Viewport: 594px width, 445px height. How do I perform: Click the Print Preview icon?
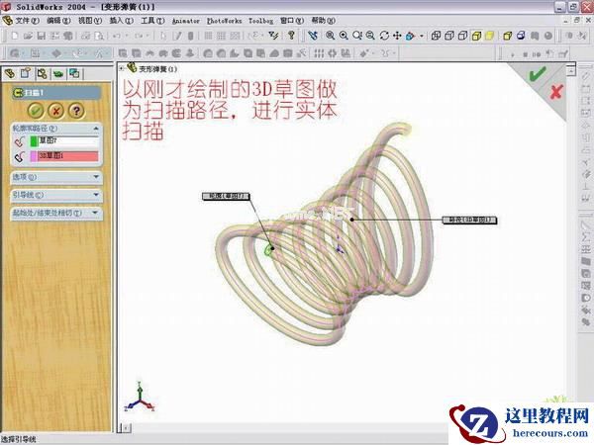pyautogui.click(x=99, y=36)
